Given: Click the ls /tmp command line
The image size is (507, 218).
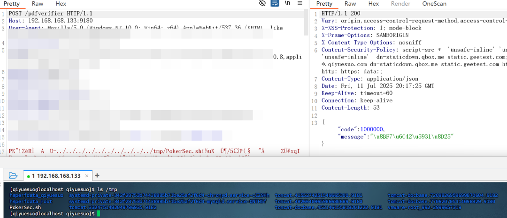Looking at the screenshot, I should click(x=63, y=189).
